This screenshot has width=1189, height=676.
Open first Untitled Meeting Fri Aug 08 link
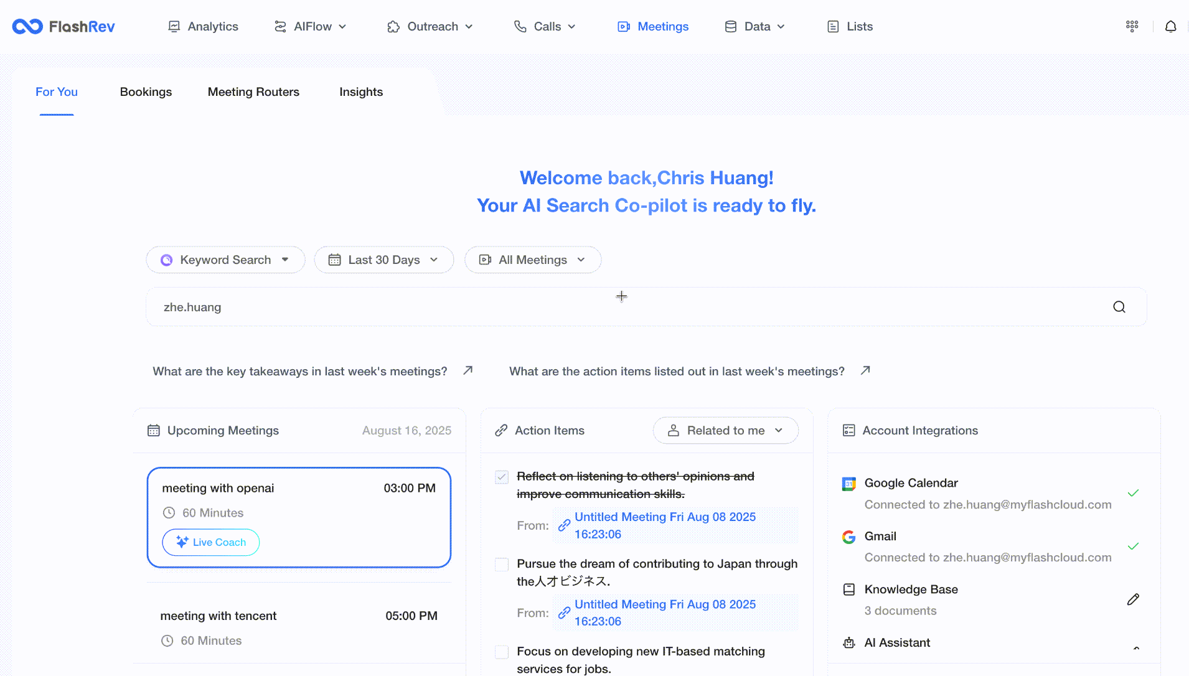point(665,525)
